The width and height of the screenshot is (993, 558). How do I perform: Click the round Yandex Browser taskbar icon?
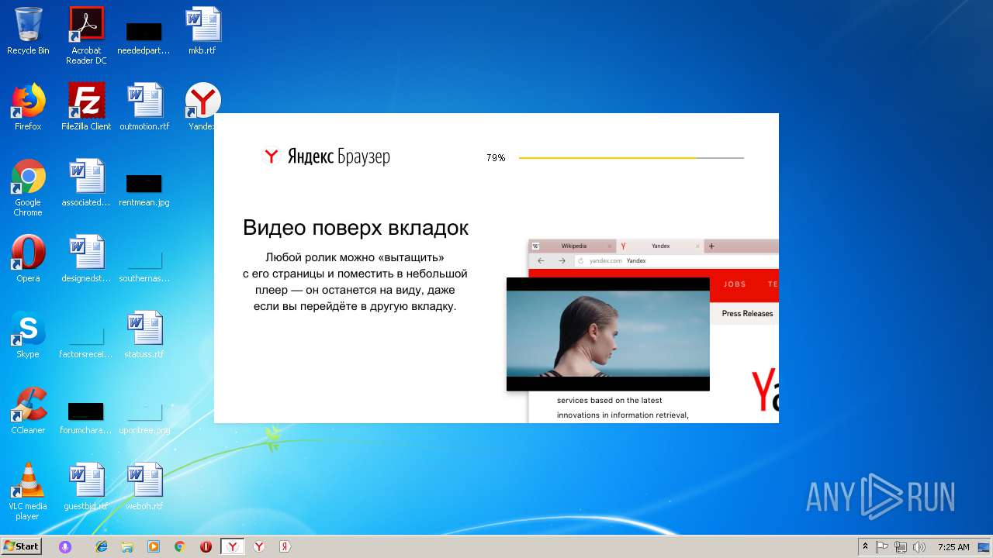tap(259, 546)
